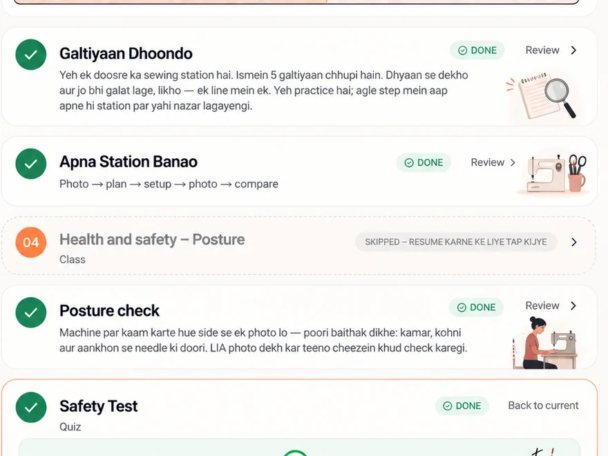The image size is (608, 456).
Task: Click the orange 04 step badge
Action: pos(31,243)
